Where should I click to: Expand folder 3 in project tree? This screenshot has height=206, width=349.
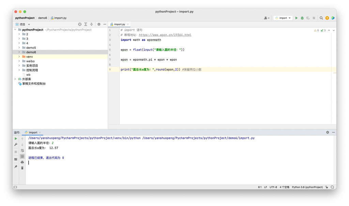[19, 39]
